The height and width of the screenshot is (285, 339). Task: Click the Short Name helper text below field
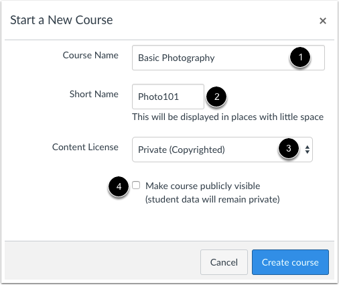[228, 117]
